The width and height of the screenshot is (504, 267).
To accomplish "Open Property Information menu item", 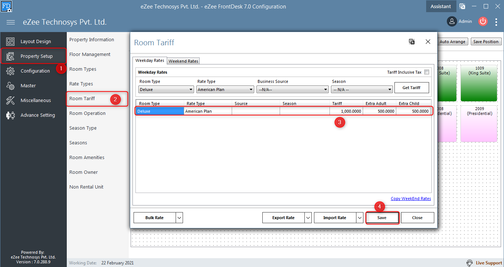I will pos(92,40).
